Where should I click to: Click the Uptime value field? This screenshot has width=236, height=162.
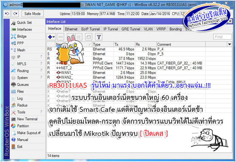(78, 14)
